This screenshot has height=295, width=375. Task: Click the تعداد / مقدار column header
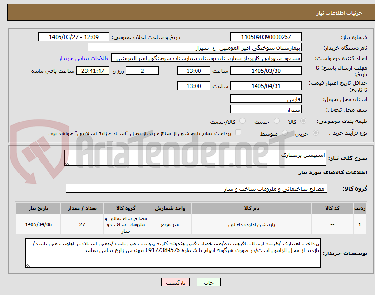tap(82, 208)
